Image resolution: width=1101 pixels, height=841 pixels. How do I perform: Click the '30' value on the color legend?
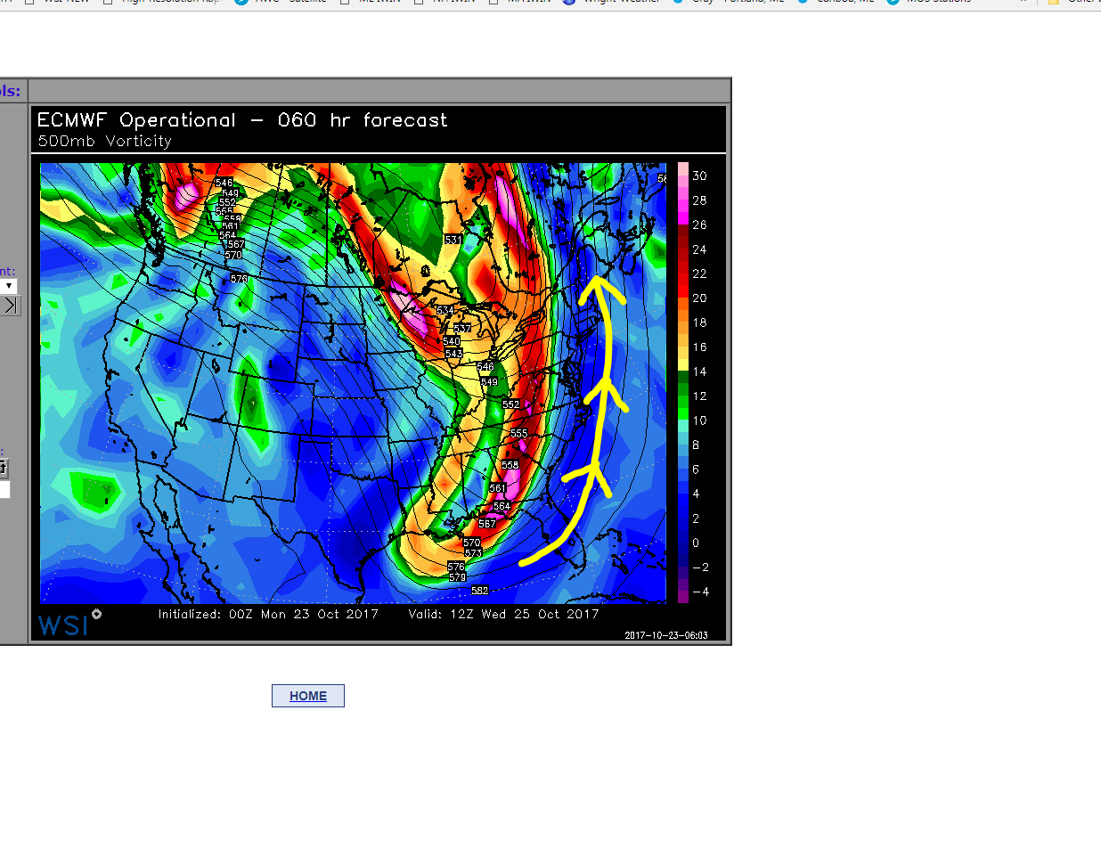[x=699, y=176]
